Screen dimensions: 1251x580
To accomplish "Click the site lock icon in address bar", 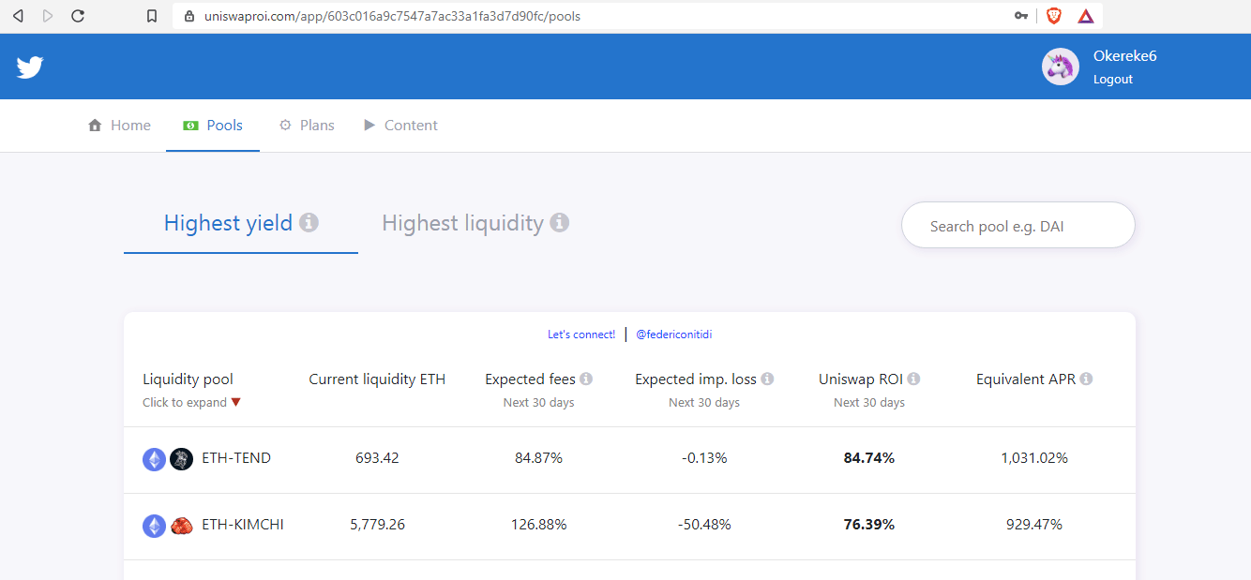I will 188,16.
